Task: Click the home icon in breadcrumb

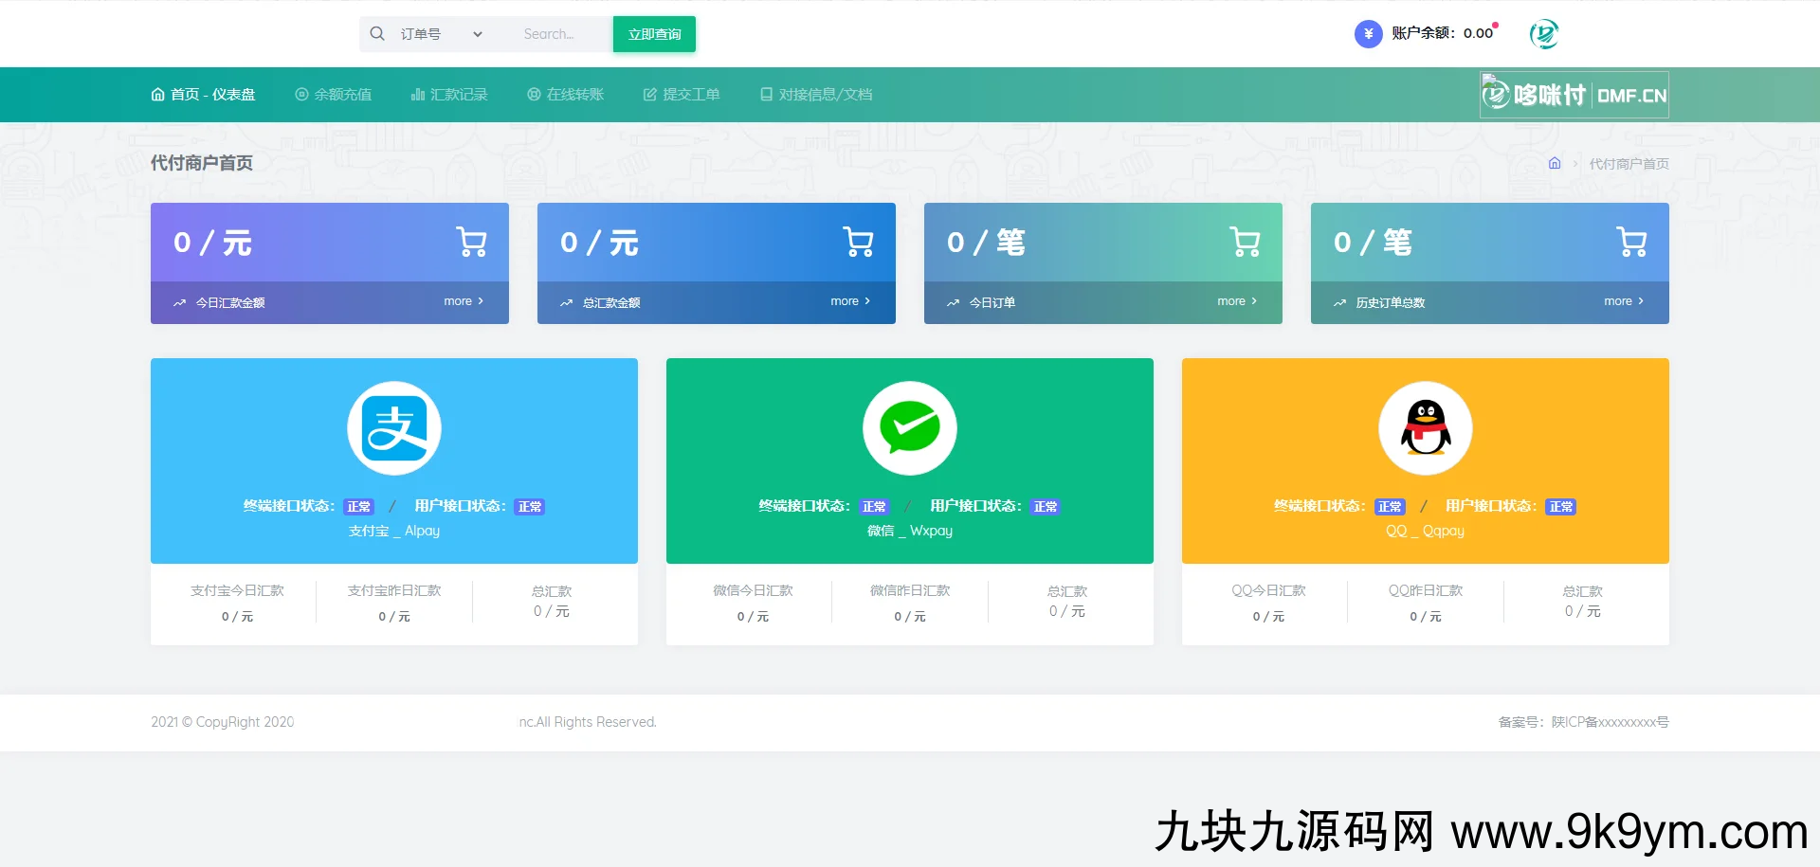Action: coord(1555,163)
